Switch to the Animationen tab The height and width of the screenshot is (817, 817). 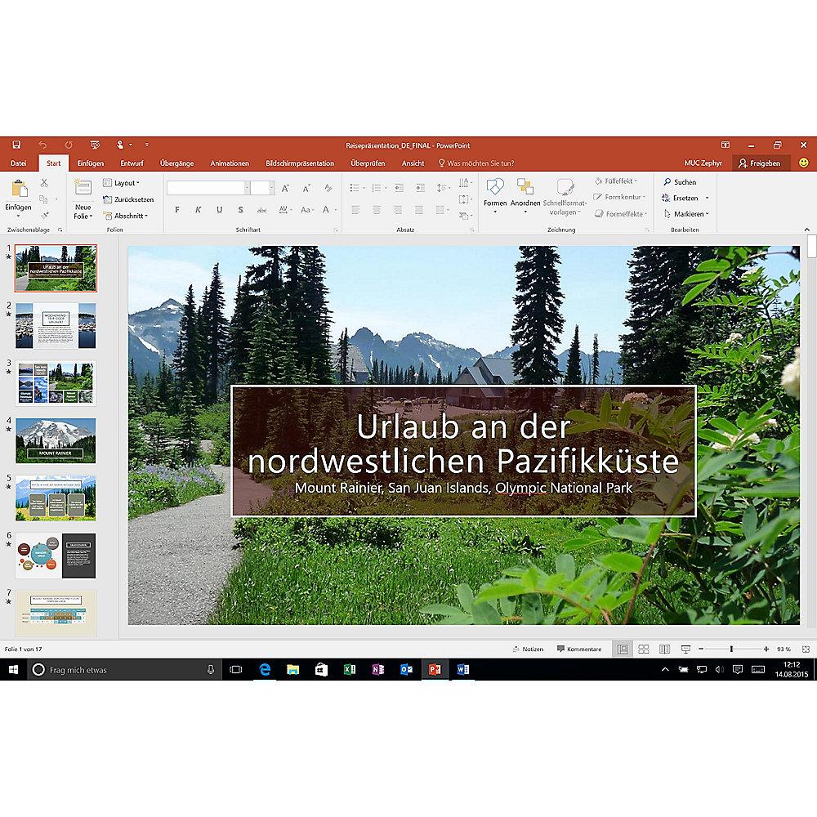pos(230,163)
